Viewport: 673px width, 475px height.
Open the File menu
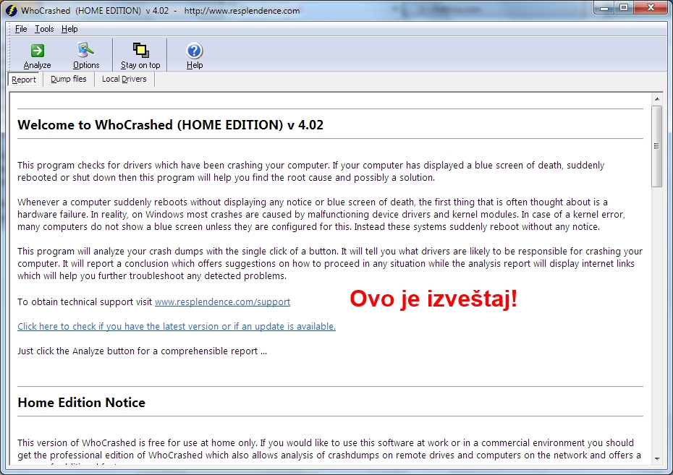point(20,29)
